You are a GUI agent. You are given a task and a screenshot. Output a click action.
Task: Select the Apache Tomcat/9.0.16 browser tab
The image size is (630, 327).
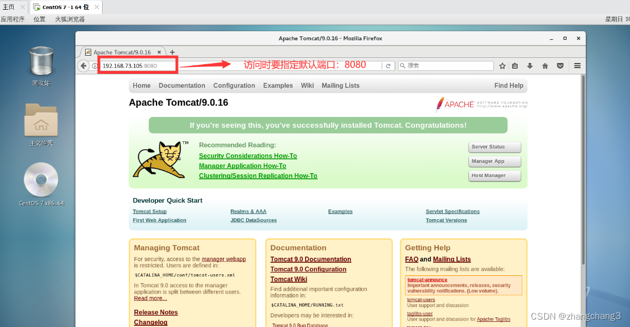(122, 52)
